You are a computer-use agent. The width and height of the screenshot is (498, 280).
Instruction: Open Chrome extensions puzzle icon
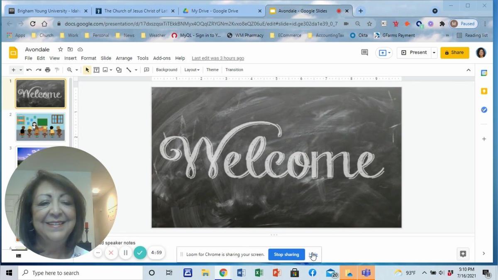(x=442, y=24)
